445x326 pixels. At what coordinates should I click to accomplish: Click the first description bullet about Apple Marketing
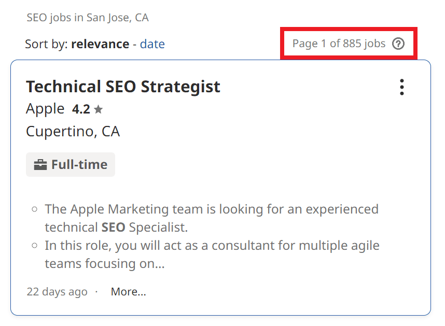coord(212,209)
